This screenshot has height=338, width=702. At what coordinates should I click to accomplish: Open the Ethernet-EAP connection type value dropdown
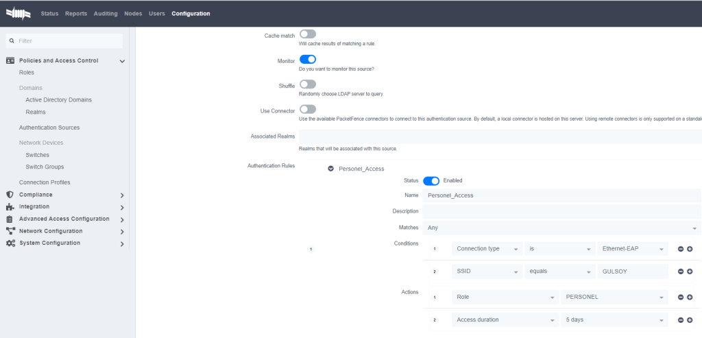632,249
